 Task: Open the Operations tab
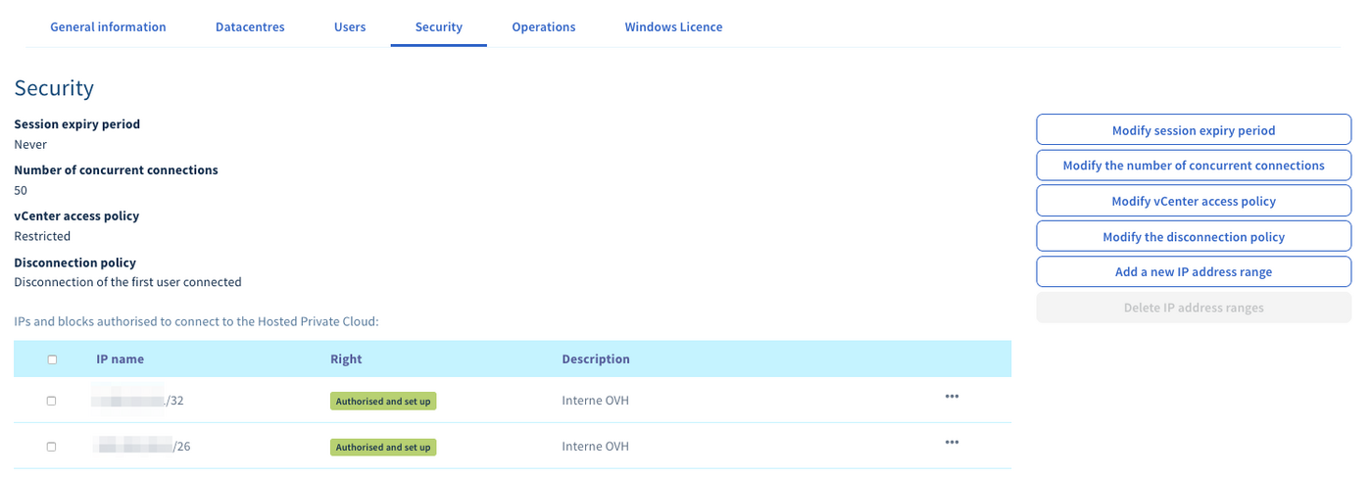pyautogui.click(x=543, y=27)
